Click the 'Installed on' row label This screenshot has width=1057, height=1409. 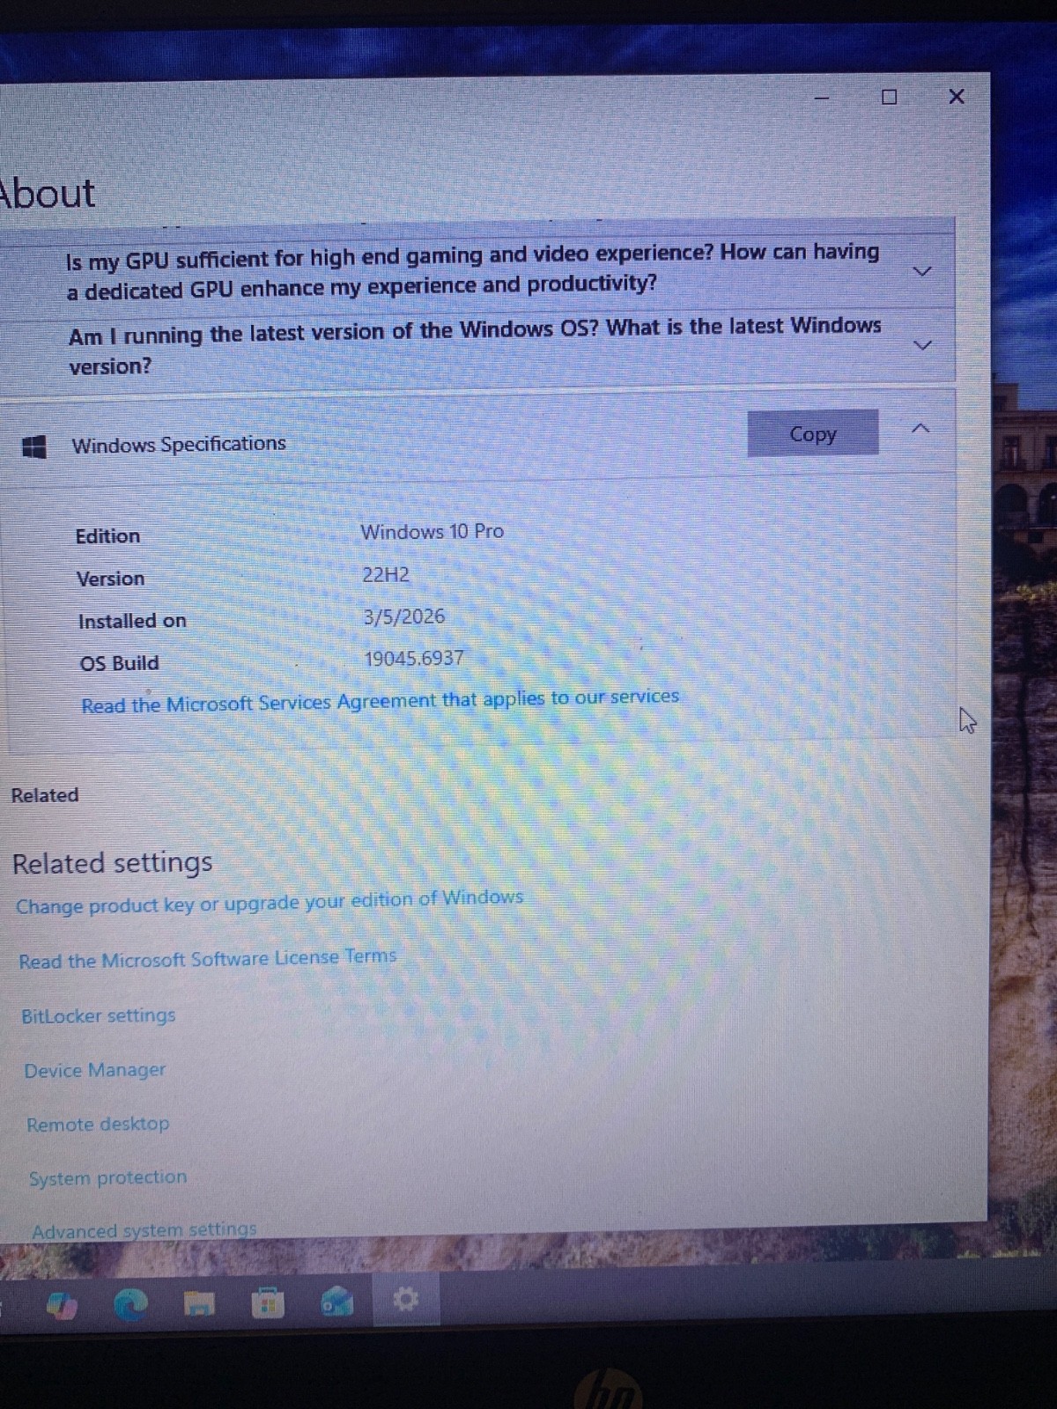tap(132, 621)
